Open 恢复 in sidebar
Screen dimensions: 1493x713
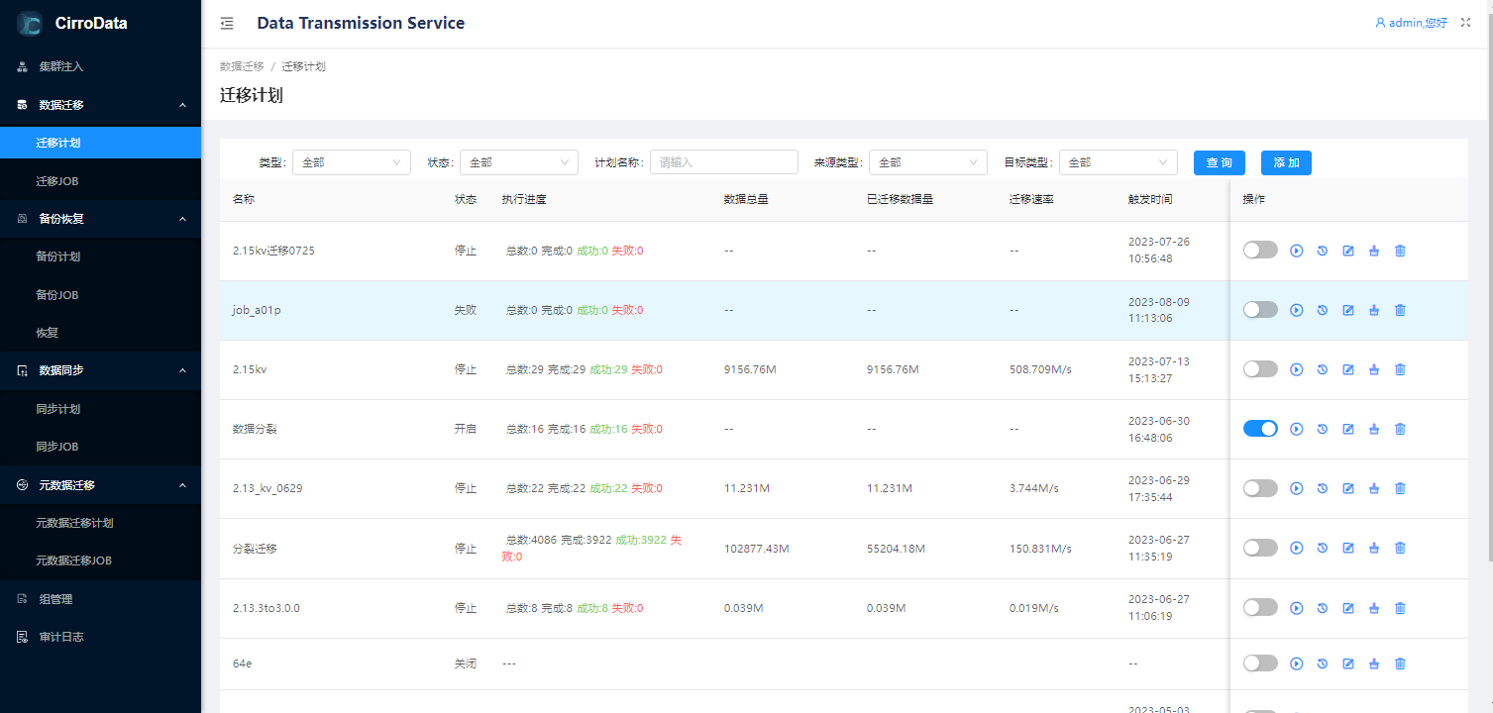[x=100, y=333]
